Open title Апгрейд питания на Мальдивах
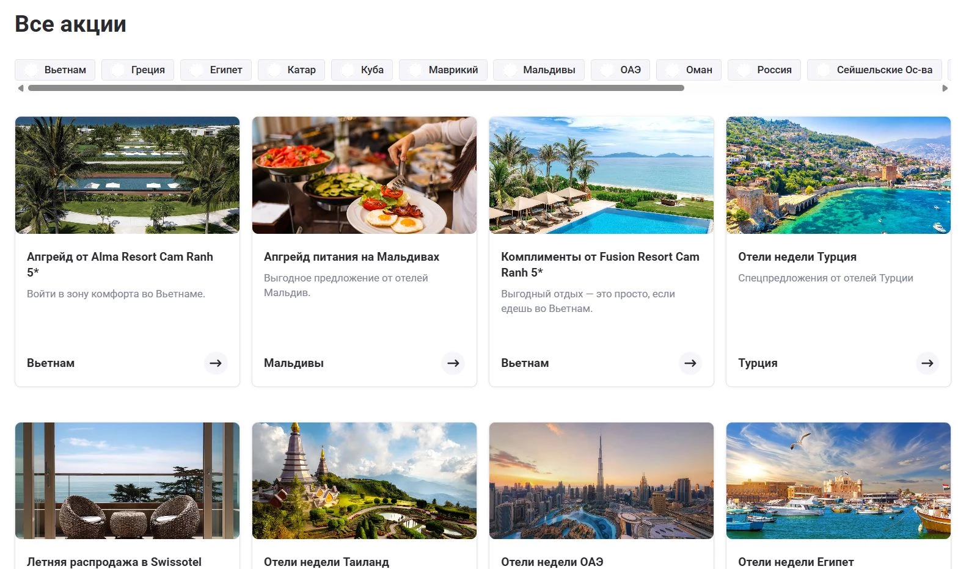This screenshot has height=569, width=969. (x=351, y=257)
